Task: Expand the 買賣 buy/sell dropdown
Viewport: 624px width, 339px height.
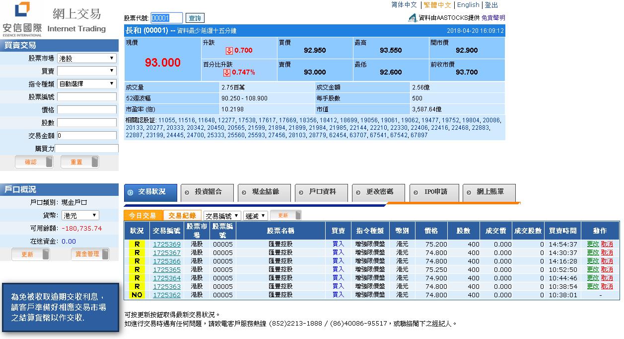Action: point(87,71)
